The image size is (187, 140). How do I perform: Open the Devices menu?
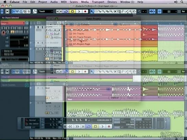point(112,2)
